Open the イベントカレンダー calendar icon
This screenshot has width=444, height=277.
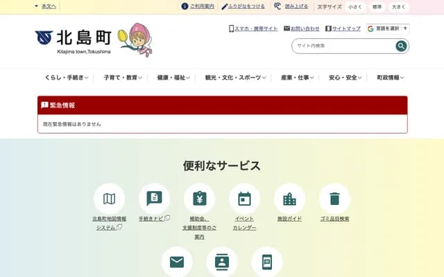[244, 199]
